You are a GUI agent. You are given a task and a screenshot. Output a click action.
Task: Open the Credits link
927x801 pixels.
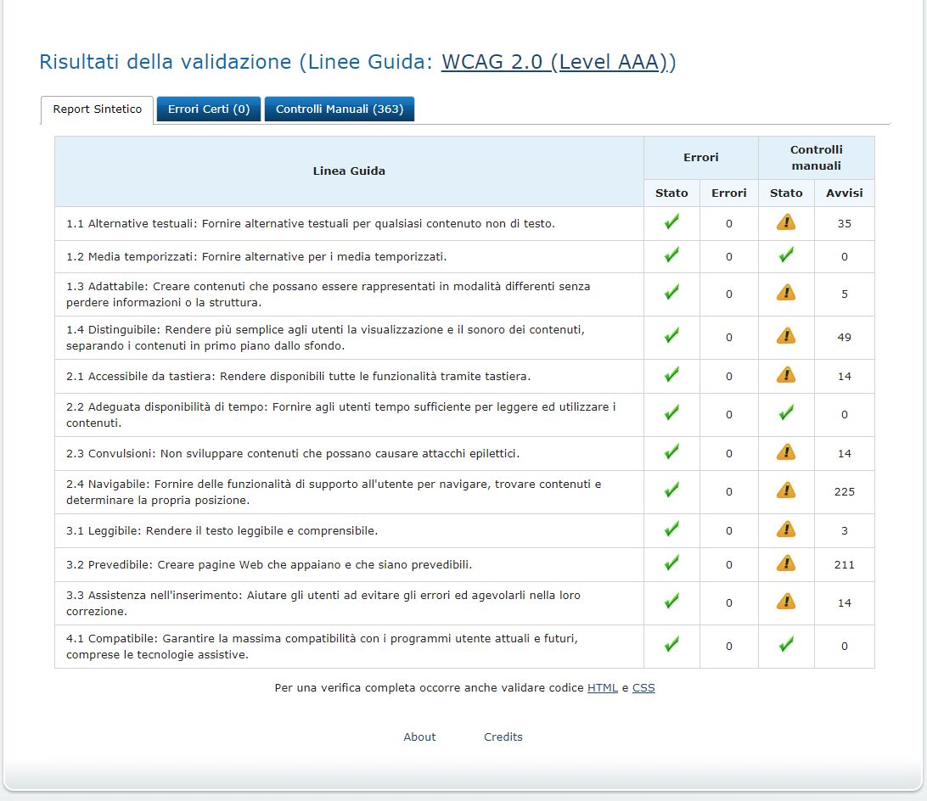pos(503,737)
